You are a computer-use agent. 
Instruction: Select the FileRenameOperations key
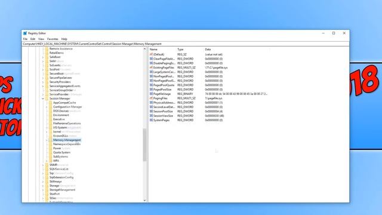pyautogui.click(x=67, y=124)
